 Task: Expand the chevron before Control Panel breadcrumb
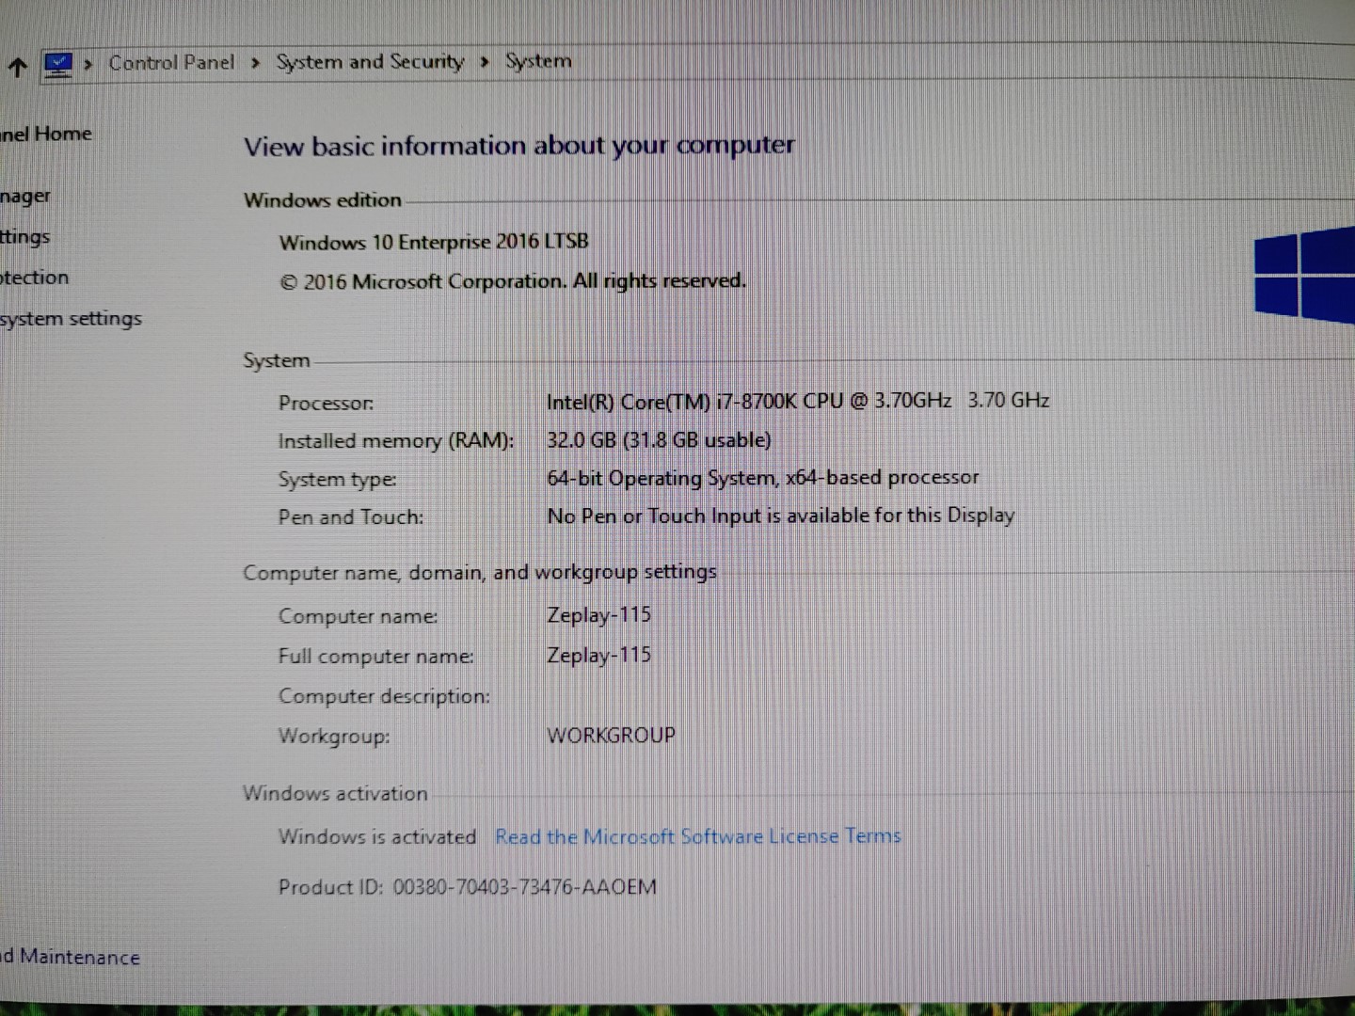click(88, 64)
